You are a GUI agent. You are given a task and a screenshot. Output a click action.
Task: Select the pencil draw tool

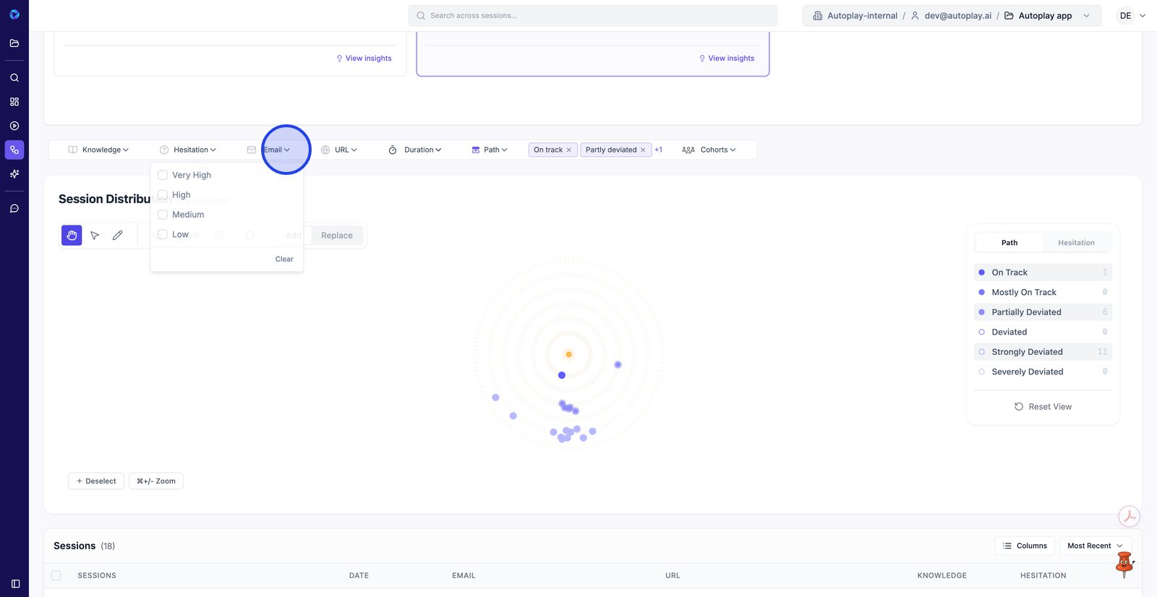click(x=118, y=236)
